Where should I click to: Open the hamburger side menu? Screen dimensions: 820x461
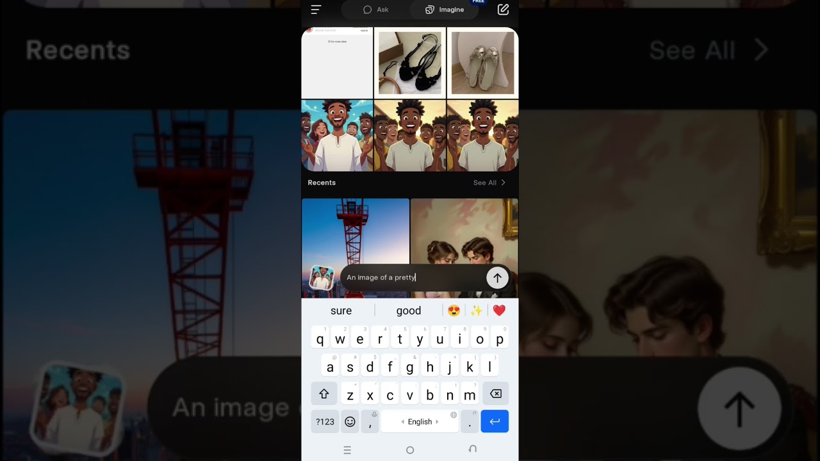click(316, 10)
